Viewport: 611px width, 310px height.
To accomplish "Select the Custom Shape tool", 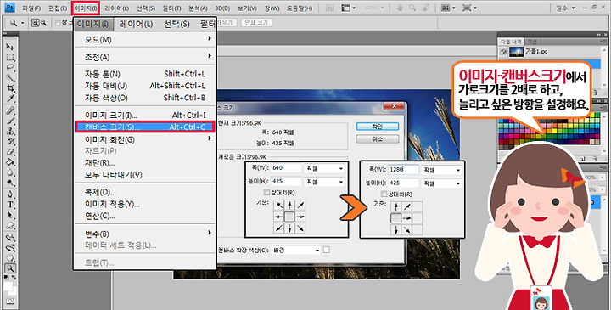I will click(x=10, y=226).
